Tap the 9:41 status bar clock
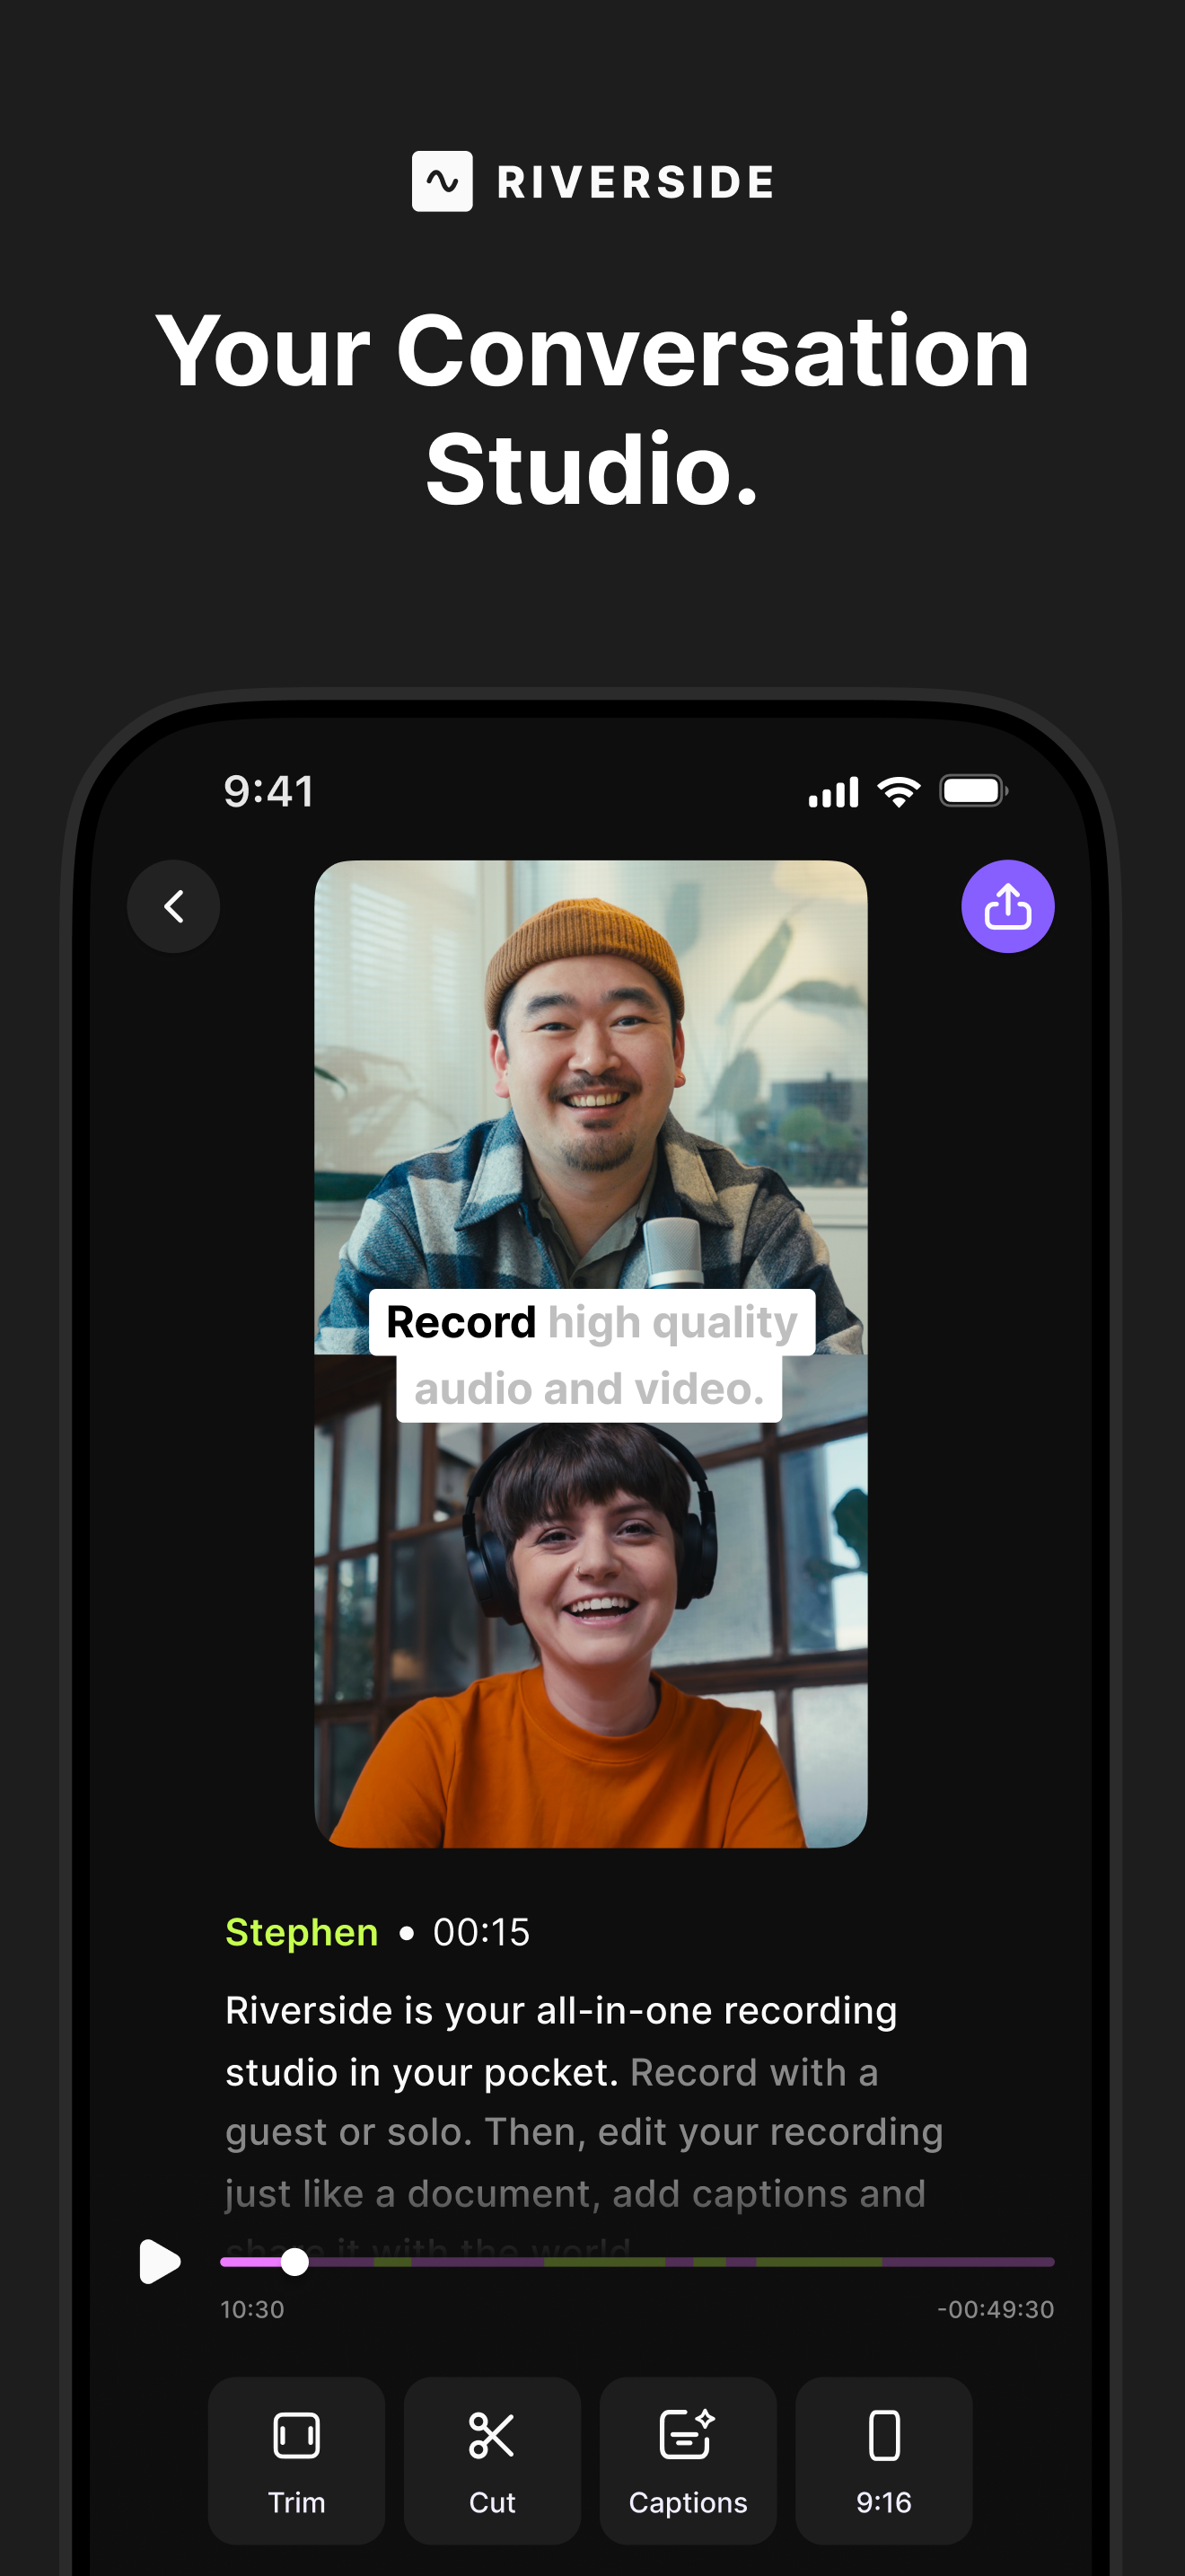Image resolution: width=1185 pixels, height=2576 pixels. tap(268, 791)
